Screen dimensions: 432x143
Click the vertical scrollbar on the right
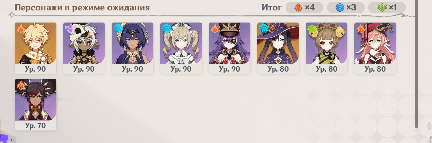[416, 64]
